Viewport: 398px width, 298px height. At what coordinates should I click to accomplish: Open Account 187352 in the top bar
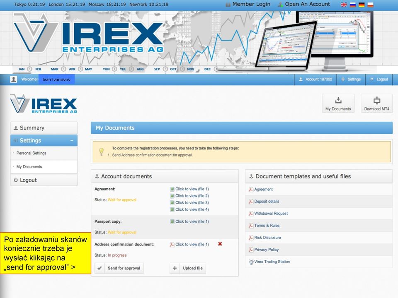click(315, 79)
